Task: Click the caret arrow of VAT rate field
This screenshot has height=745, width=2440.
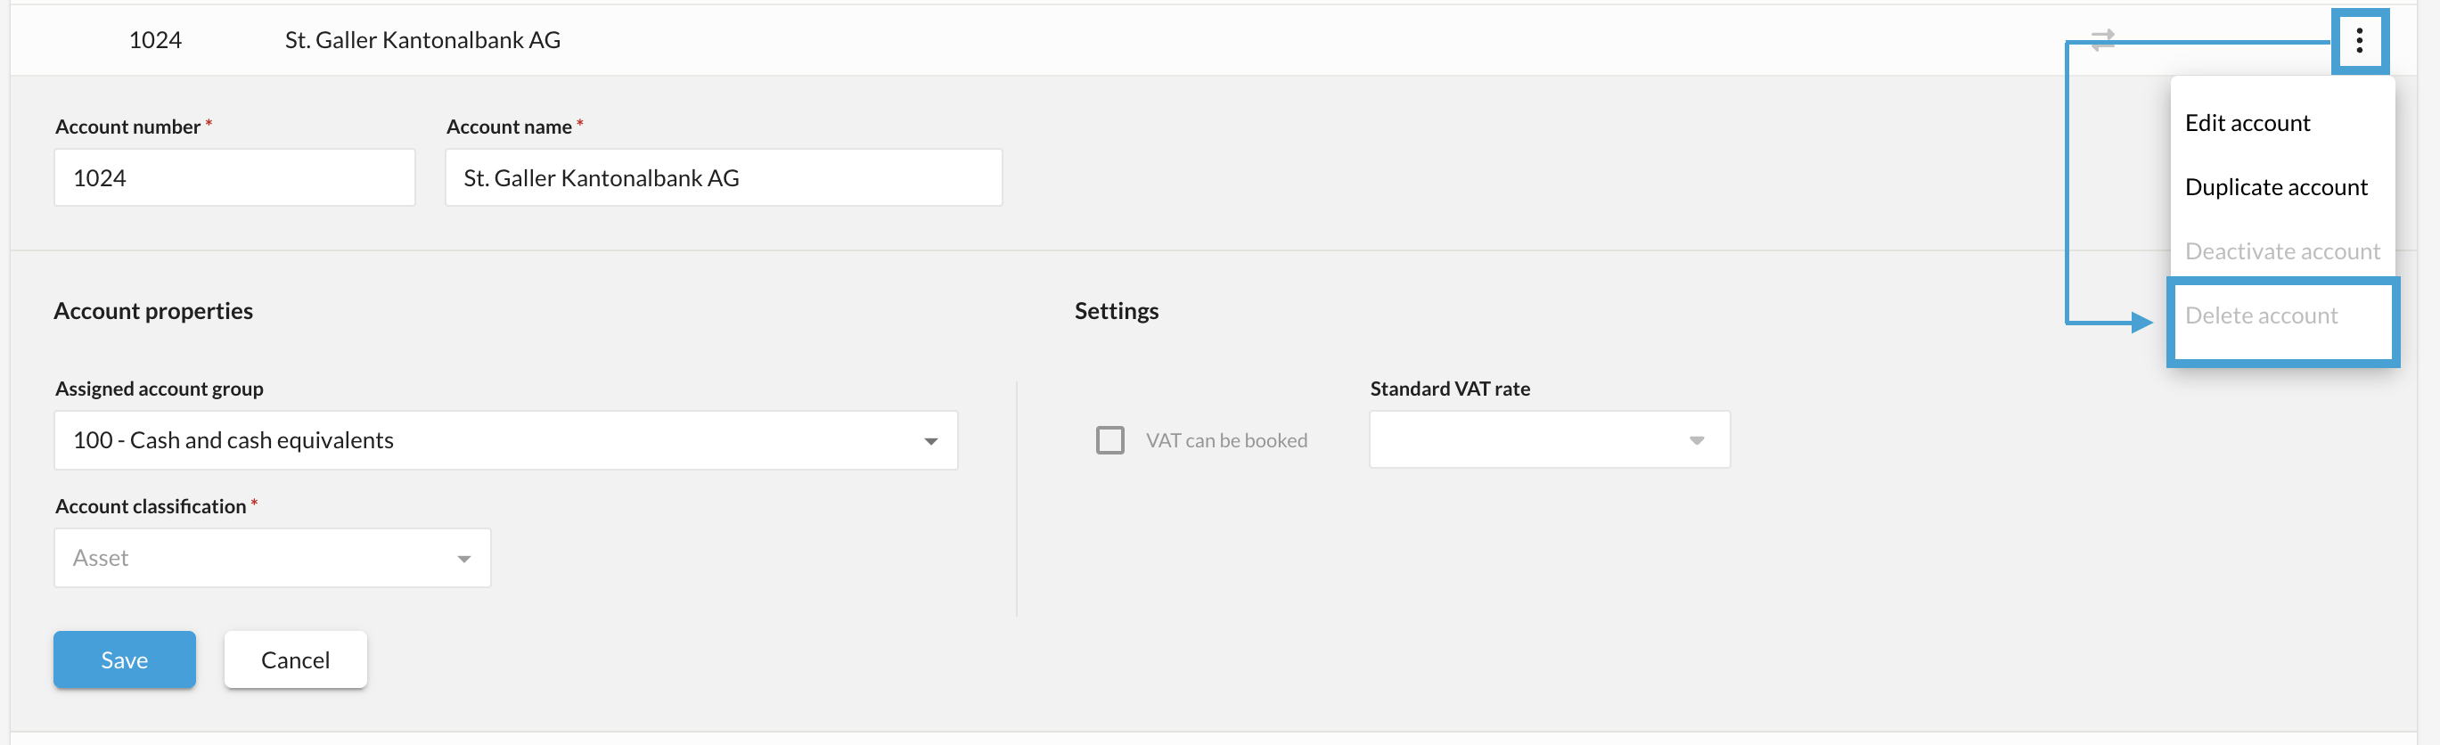Action: pyautogui.click(x=1697, y=440)
